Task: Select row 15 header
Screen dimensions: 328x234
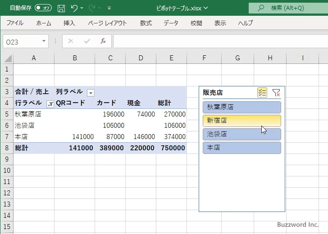Action: click(7, 227)
